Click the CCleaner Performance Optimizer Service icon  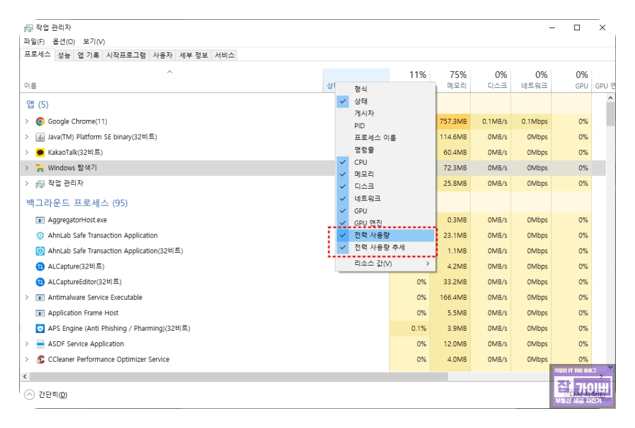tap(40, 359)
